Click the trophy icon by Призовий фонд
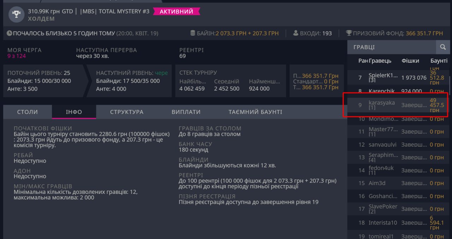 click(349, 33)
